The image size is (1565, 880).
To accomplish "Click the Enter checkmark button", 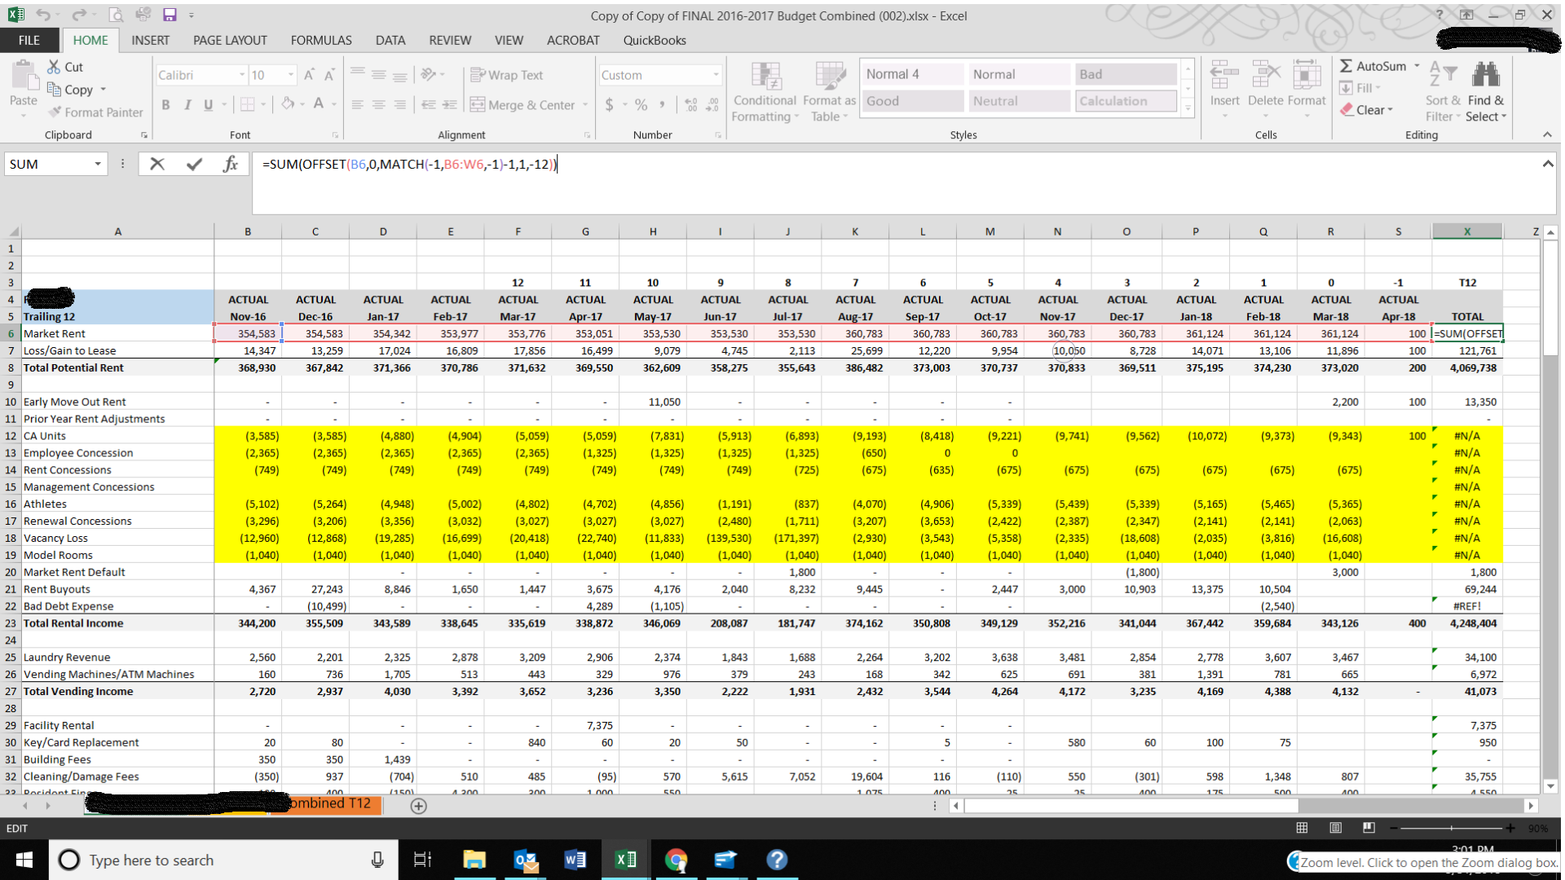I will point(193,165).
